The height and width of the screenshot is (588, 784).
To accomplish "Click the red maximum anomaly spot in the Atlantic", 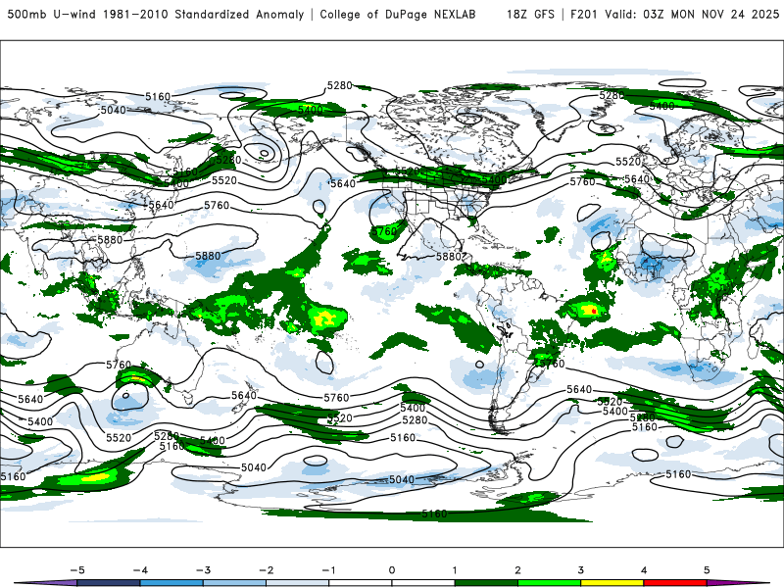I will click(x=594, y=311).
